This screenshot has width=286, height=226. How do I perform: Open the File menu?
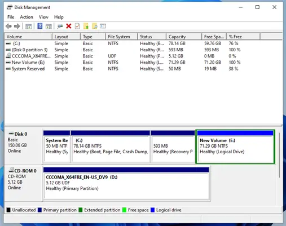pos(11,17)
